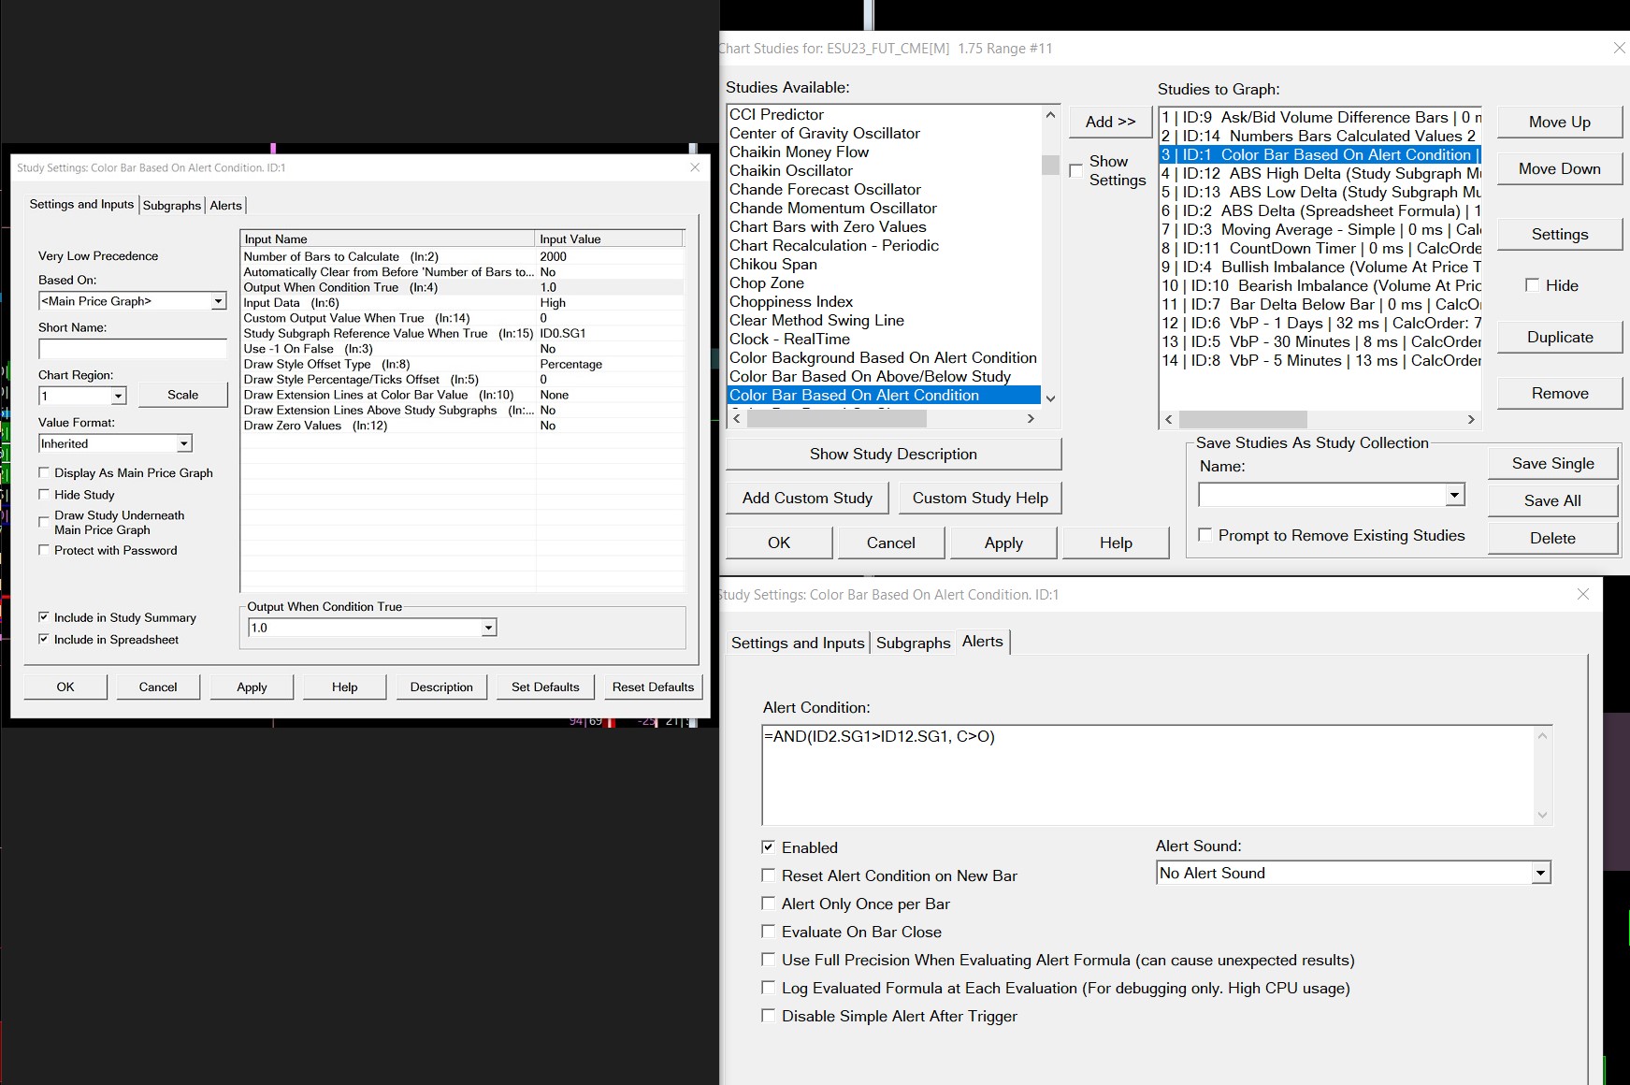
Task: Toggle the Show Settings checkbox
Action: click(1075, 170)
